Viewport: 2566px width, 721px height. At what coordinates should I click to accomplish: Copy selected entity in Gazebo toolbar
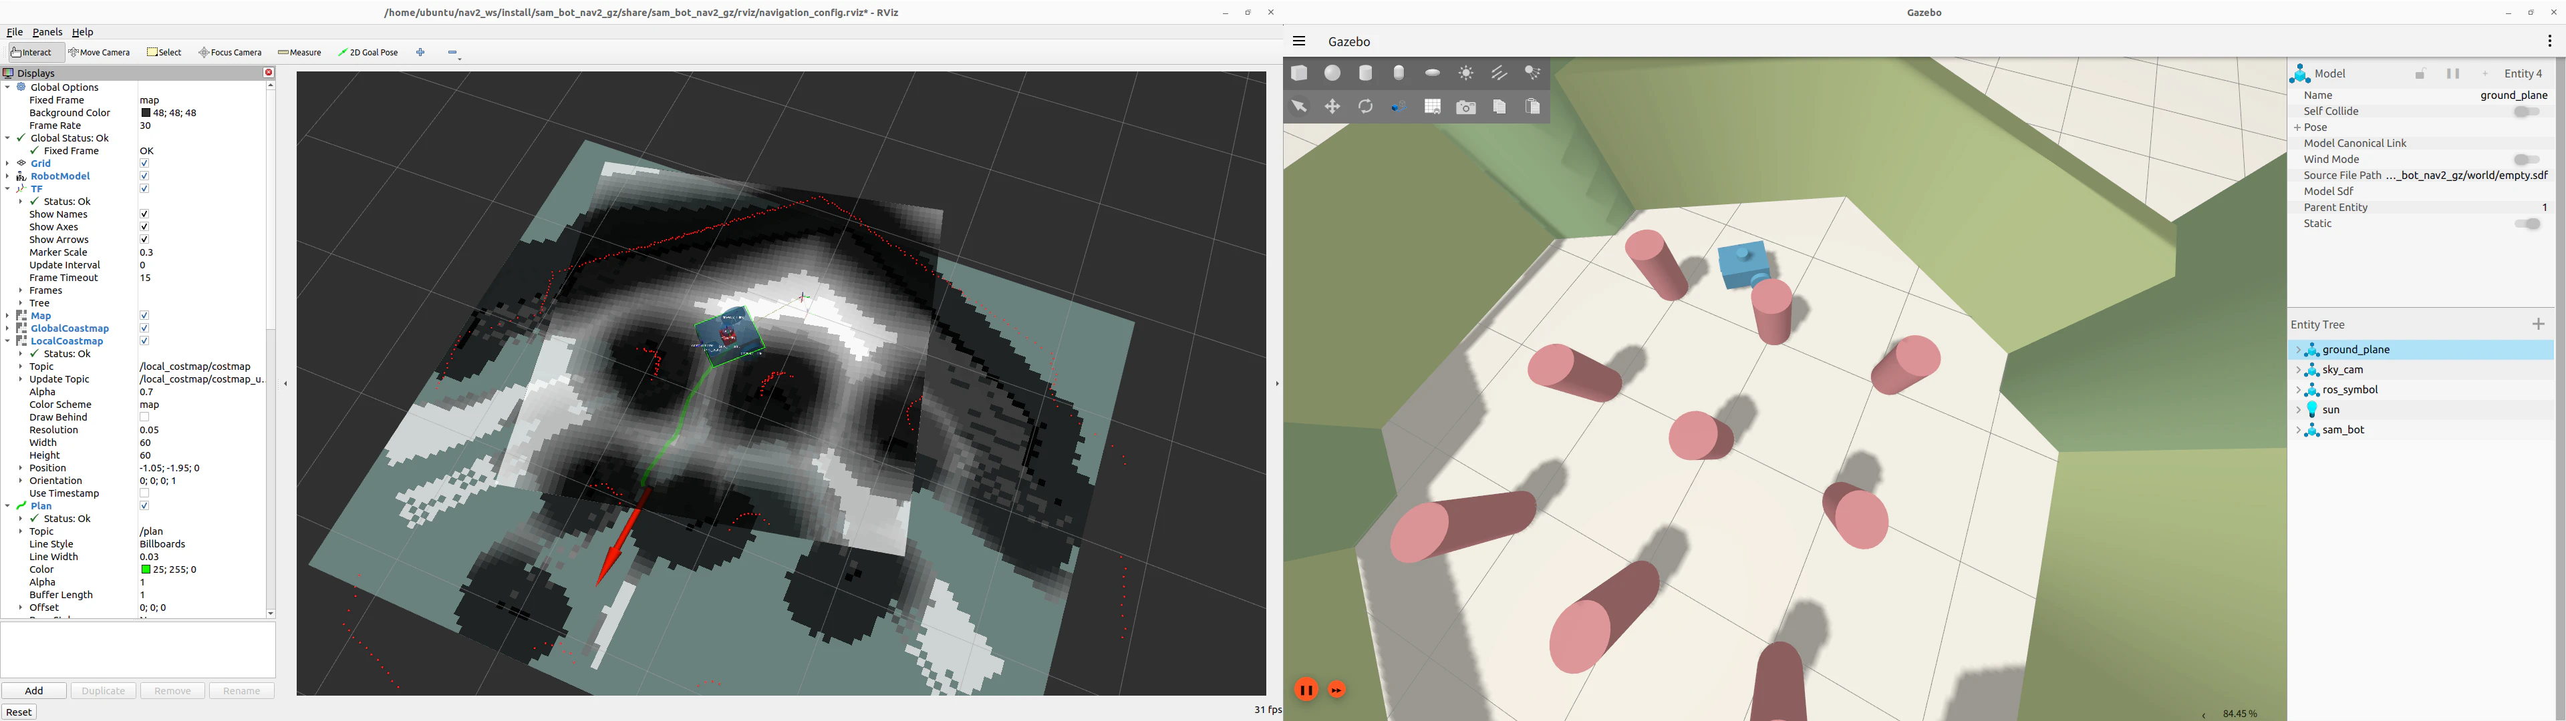(1499, 107)
